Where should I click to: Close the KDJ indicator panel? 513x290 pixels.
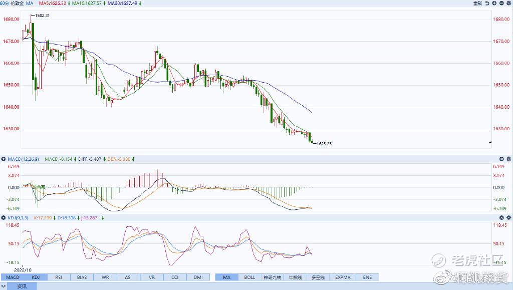click(x=501, y=218)
